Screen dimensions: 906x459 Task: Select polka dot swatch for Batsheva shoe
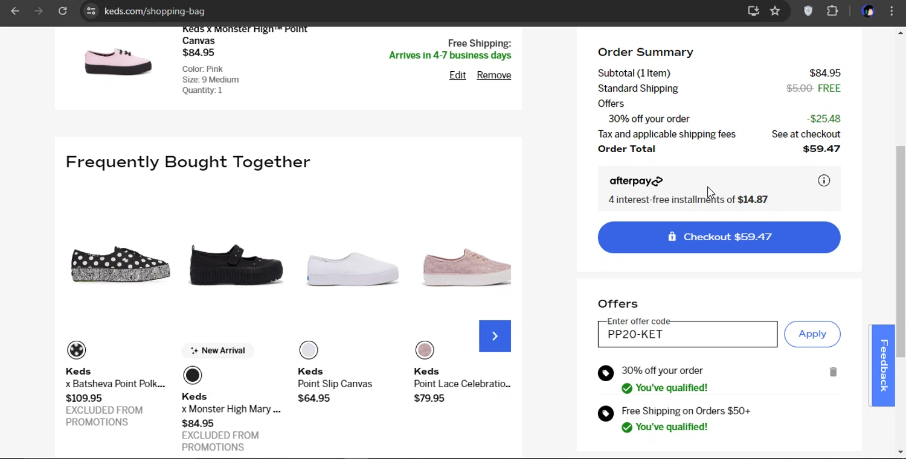pyautogui.click(x=76, y=350)
